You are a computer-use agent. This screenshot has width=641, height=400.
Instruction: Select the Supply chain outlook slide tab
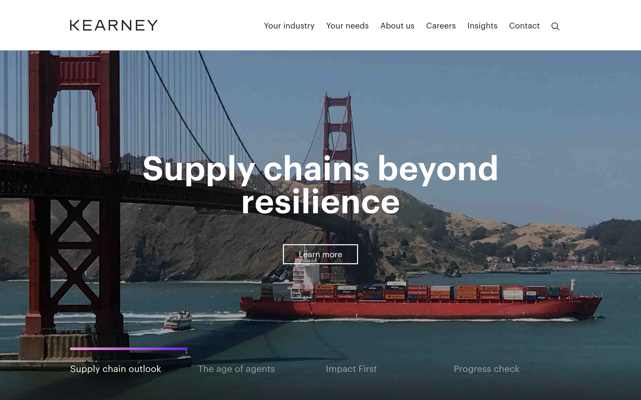click(115, 369)
